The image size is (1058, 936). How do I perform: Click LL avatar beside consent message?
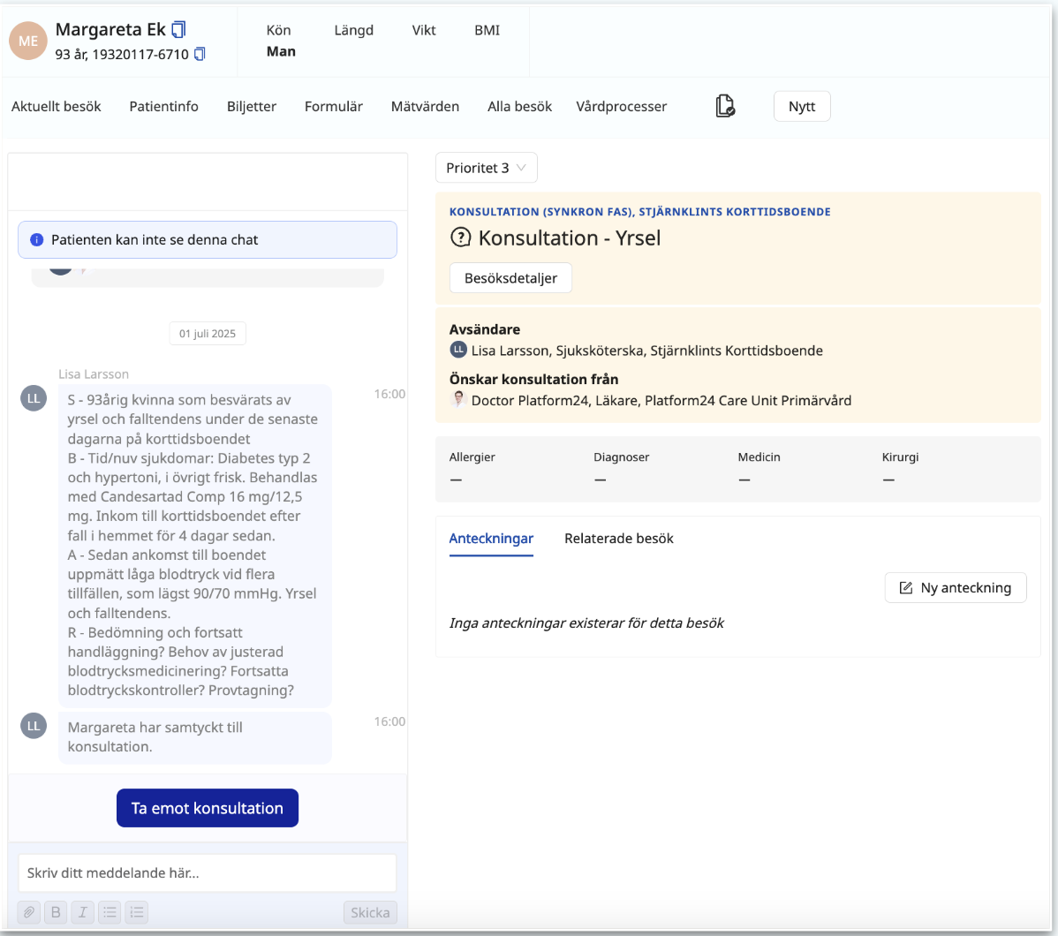(34, 726)
